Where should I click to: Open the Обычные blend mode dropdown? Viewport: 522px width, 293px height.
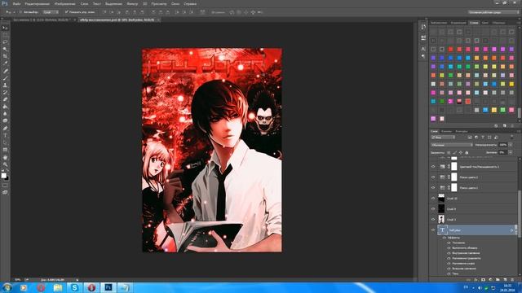pyautogui.click(x=452, y=145)
